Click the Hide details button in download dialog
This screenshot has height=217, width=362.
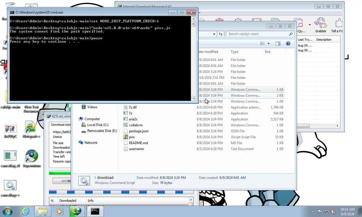coord(62,181)
